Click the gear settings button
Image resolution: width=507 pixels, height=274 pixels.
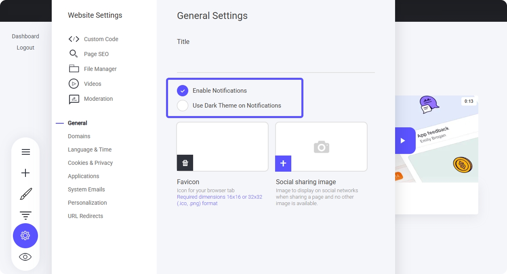tap(25, 236)
